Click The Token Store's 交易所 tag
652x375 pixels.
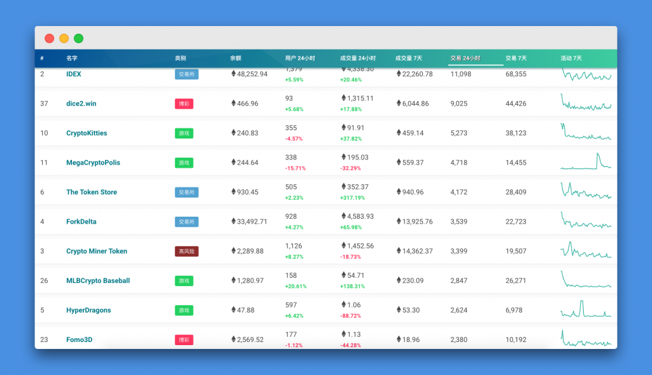tap(187, 192)
